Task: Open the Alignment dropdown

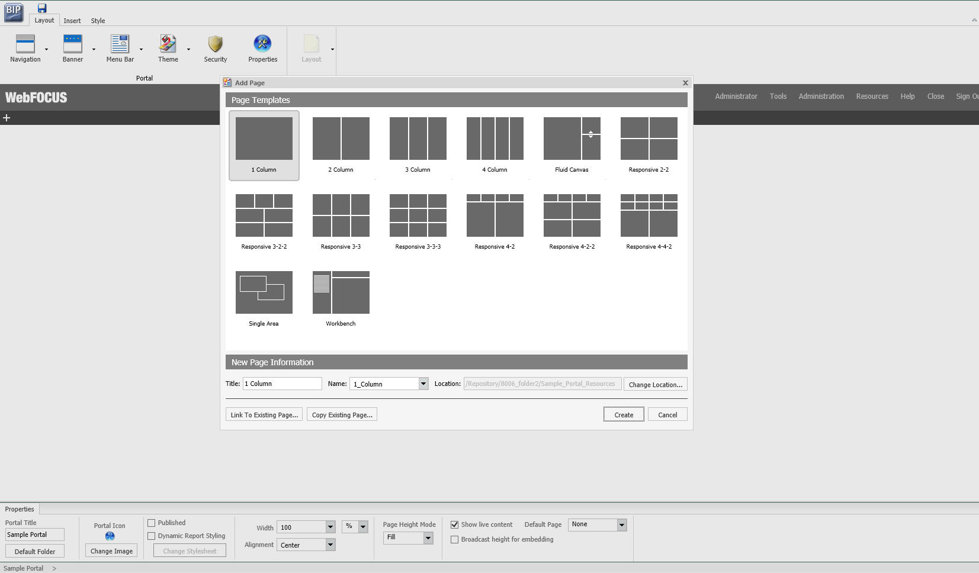Action: click(x=330, y=545)
